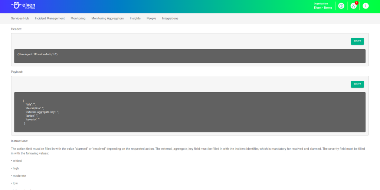Copy the Header value
The height and width of the screenshot is (190, 380).
(357, 41)
